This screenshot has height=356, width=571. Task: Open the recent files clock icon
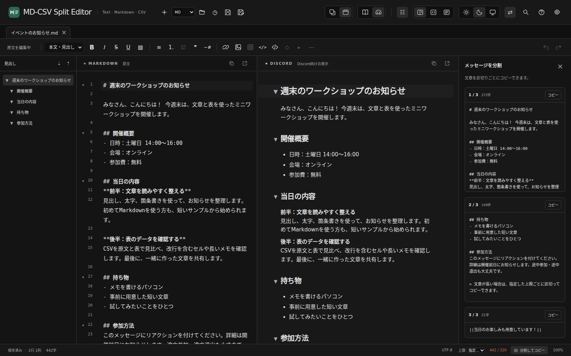[215, 12]
